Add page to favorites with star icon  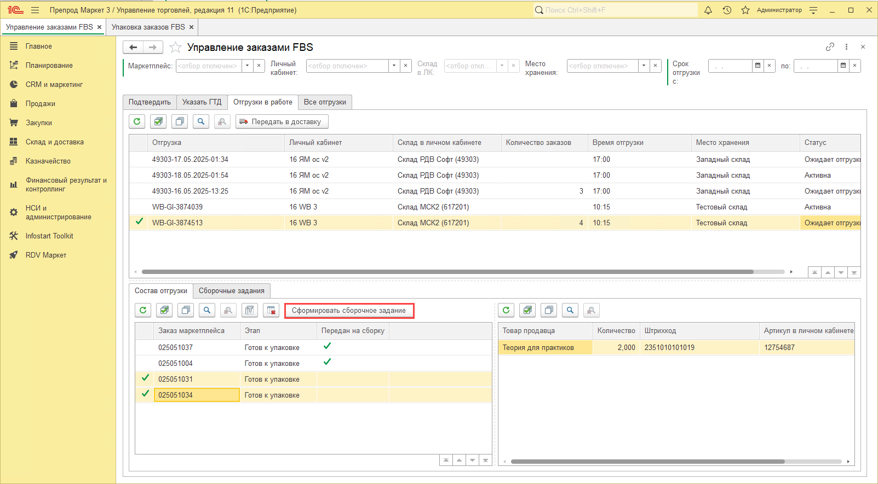point(175,48)
